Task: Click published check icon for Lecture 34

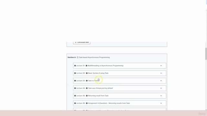Action: click(x=75, y=88)
